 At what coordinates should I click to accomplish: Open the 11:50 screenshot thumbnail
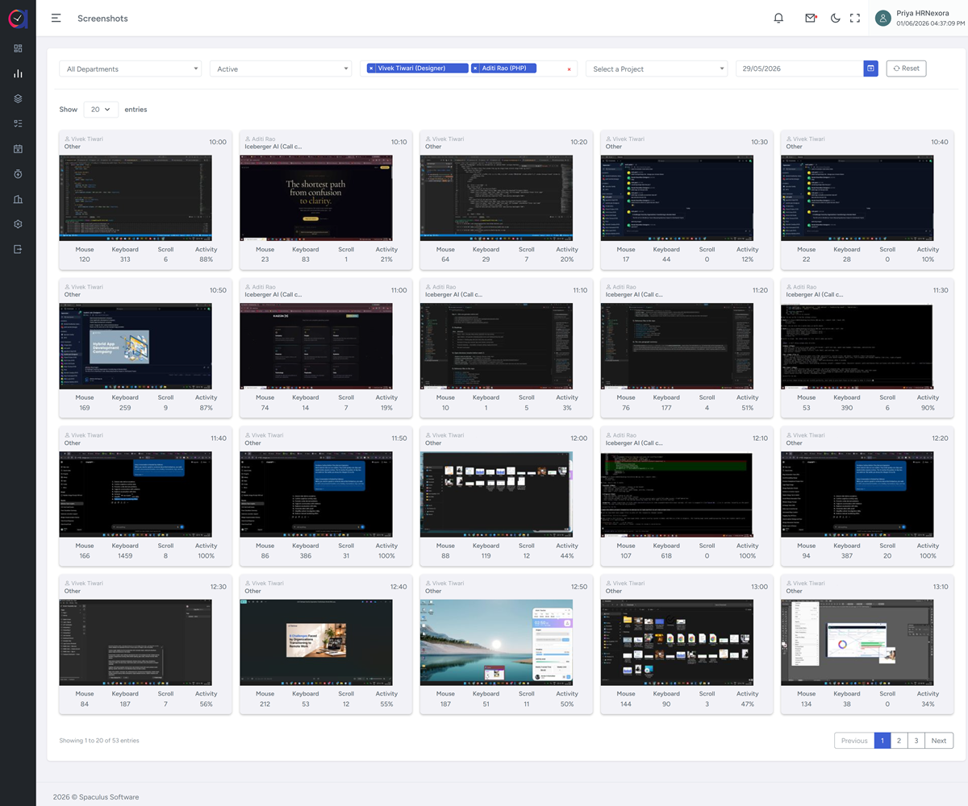316,494
